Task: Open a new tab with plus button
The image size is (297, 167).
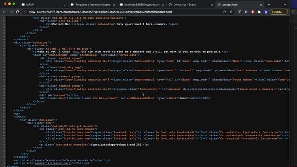Action: pos(269,5)
